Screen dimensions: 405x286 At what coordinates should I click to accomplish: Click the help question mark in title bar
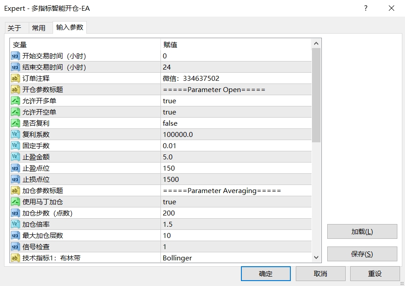pyautogui.click(x=366, y=9)
